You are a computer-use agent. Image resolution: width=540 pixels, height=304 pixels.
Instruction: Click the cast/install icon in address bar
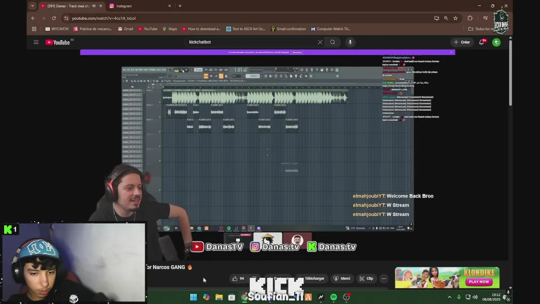(x=437, y=18)
